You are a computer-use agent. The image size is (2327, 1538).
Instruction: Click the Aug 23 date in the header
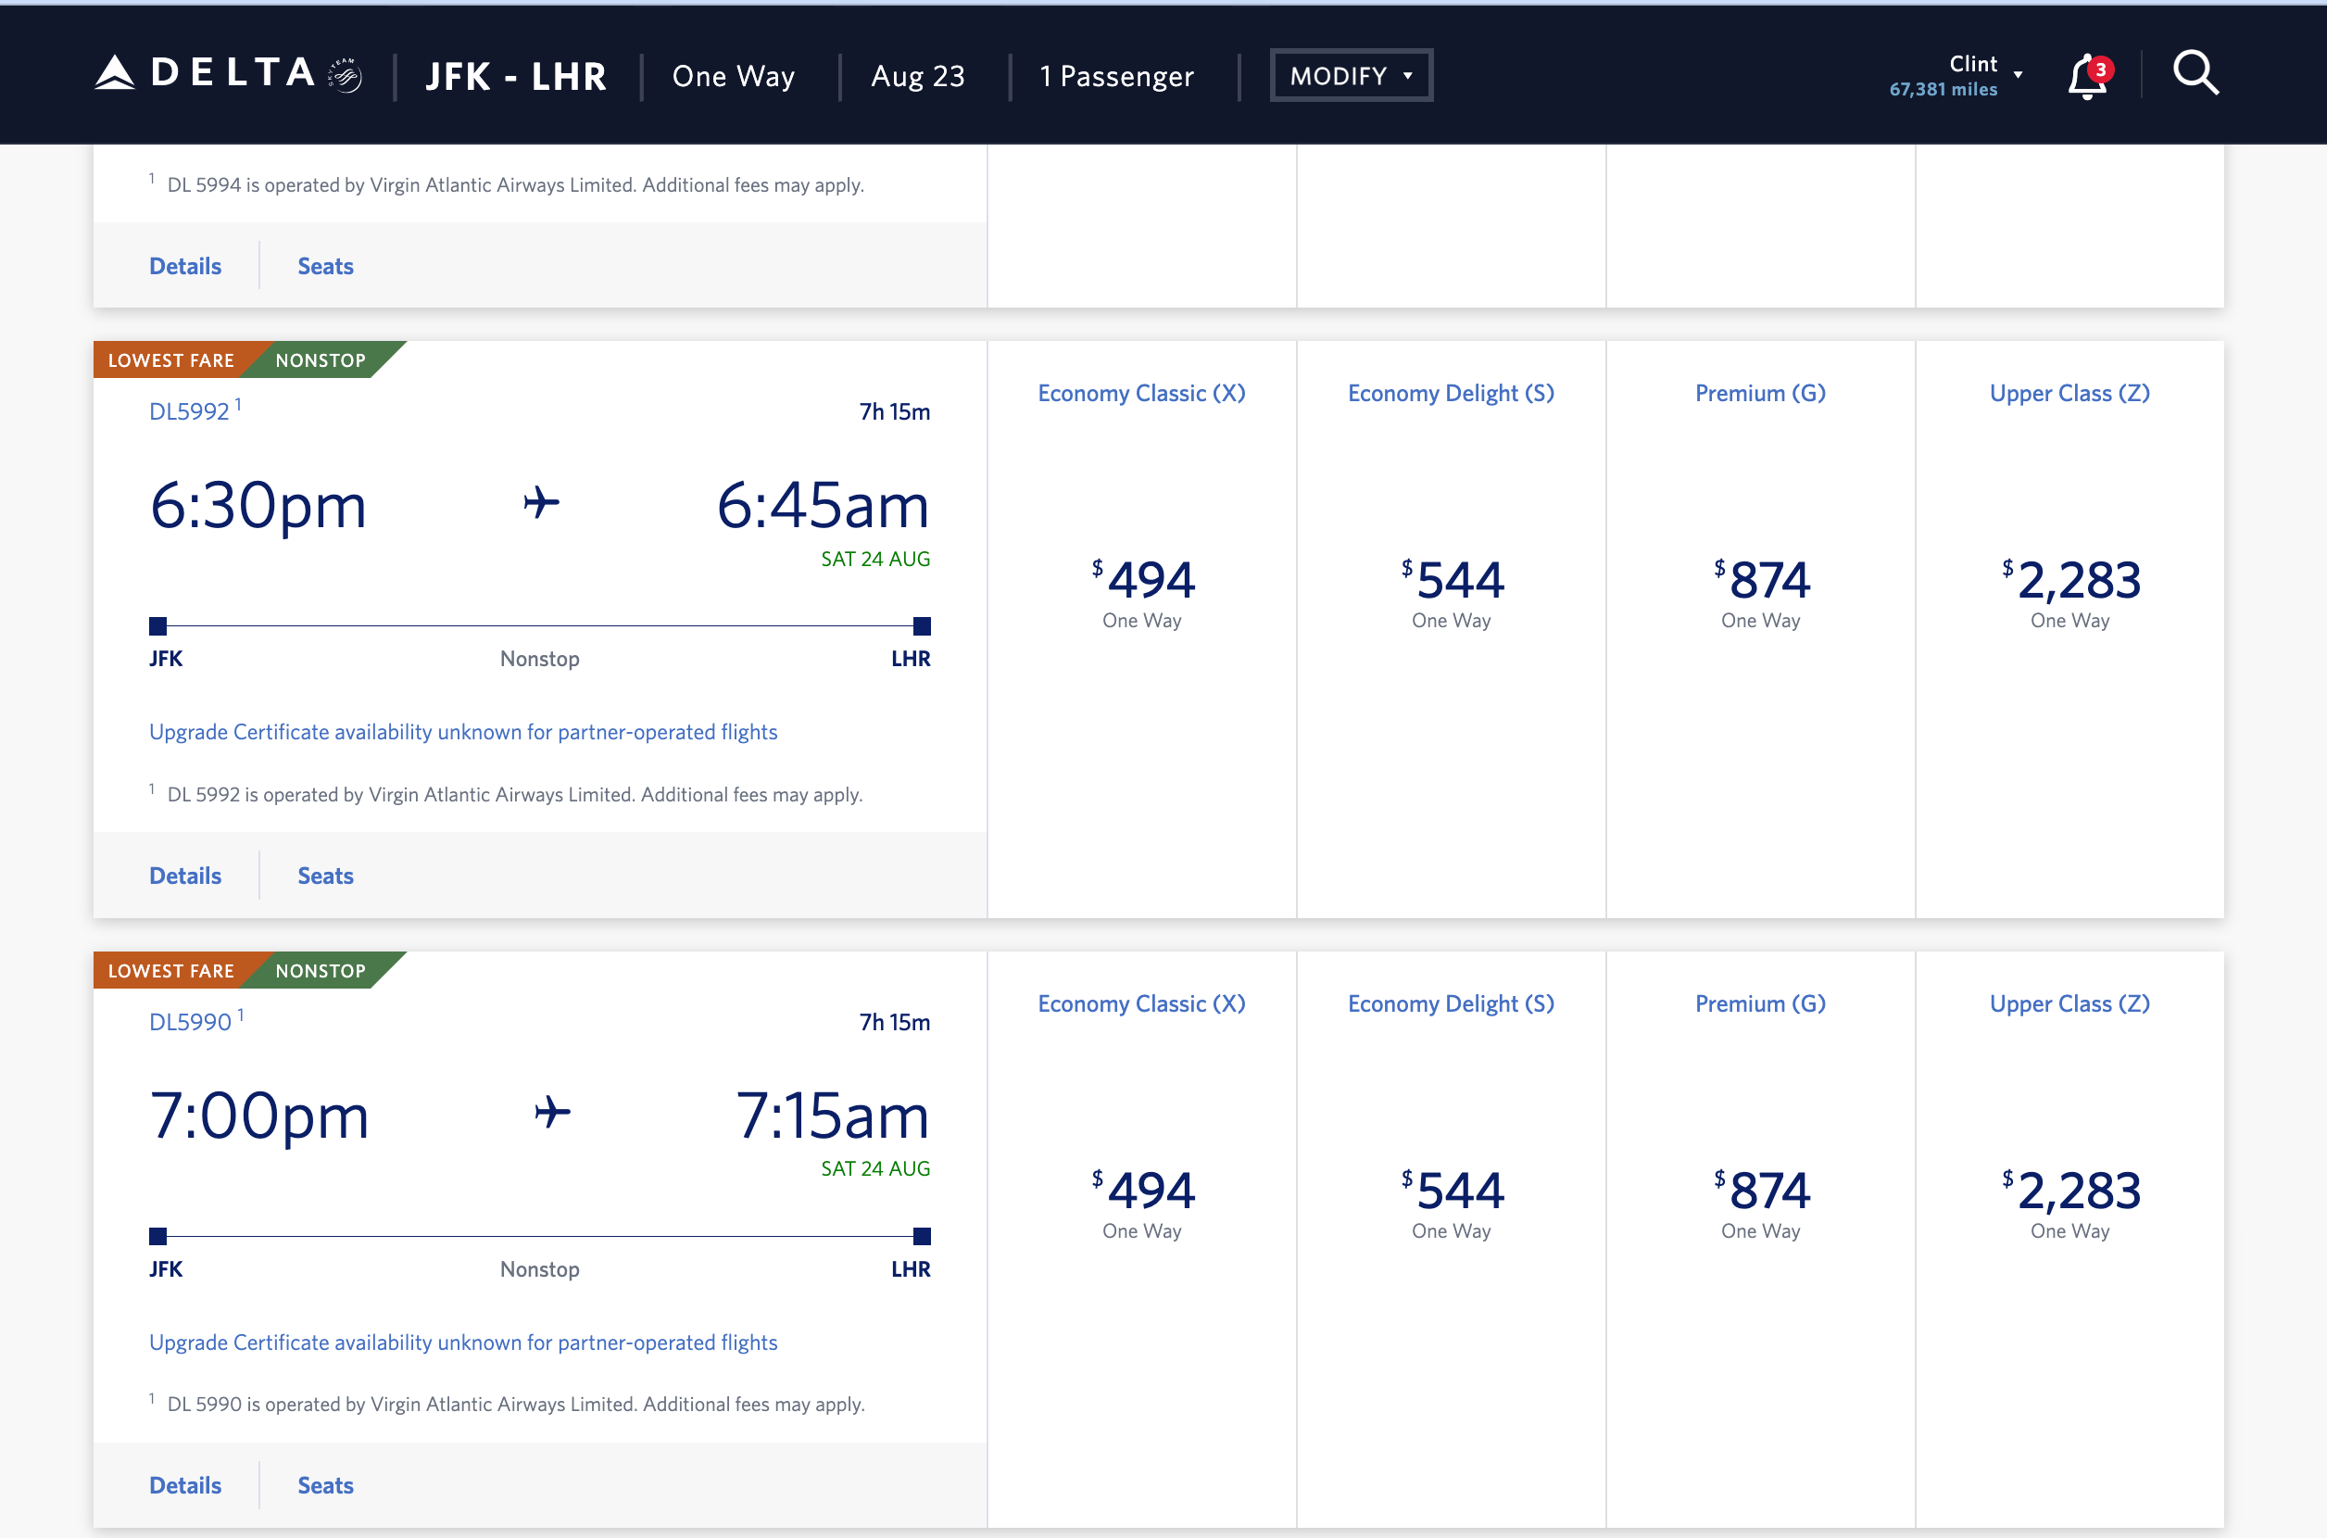click(917, 76)
